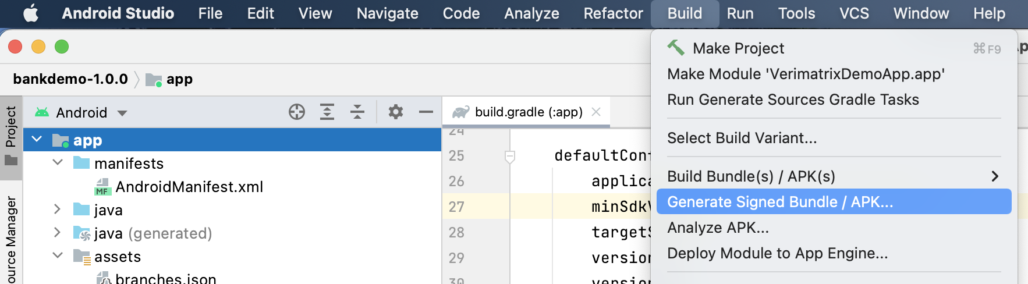Click the Make Project hammer icon
This screenshot has height=284, width=1028.
675,47
